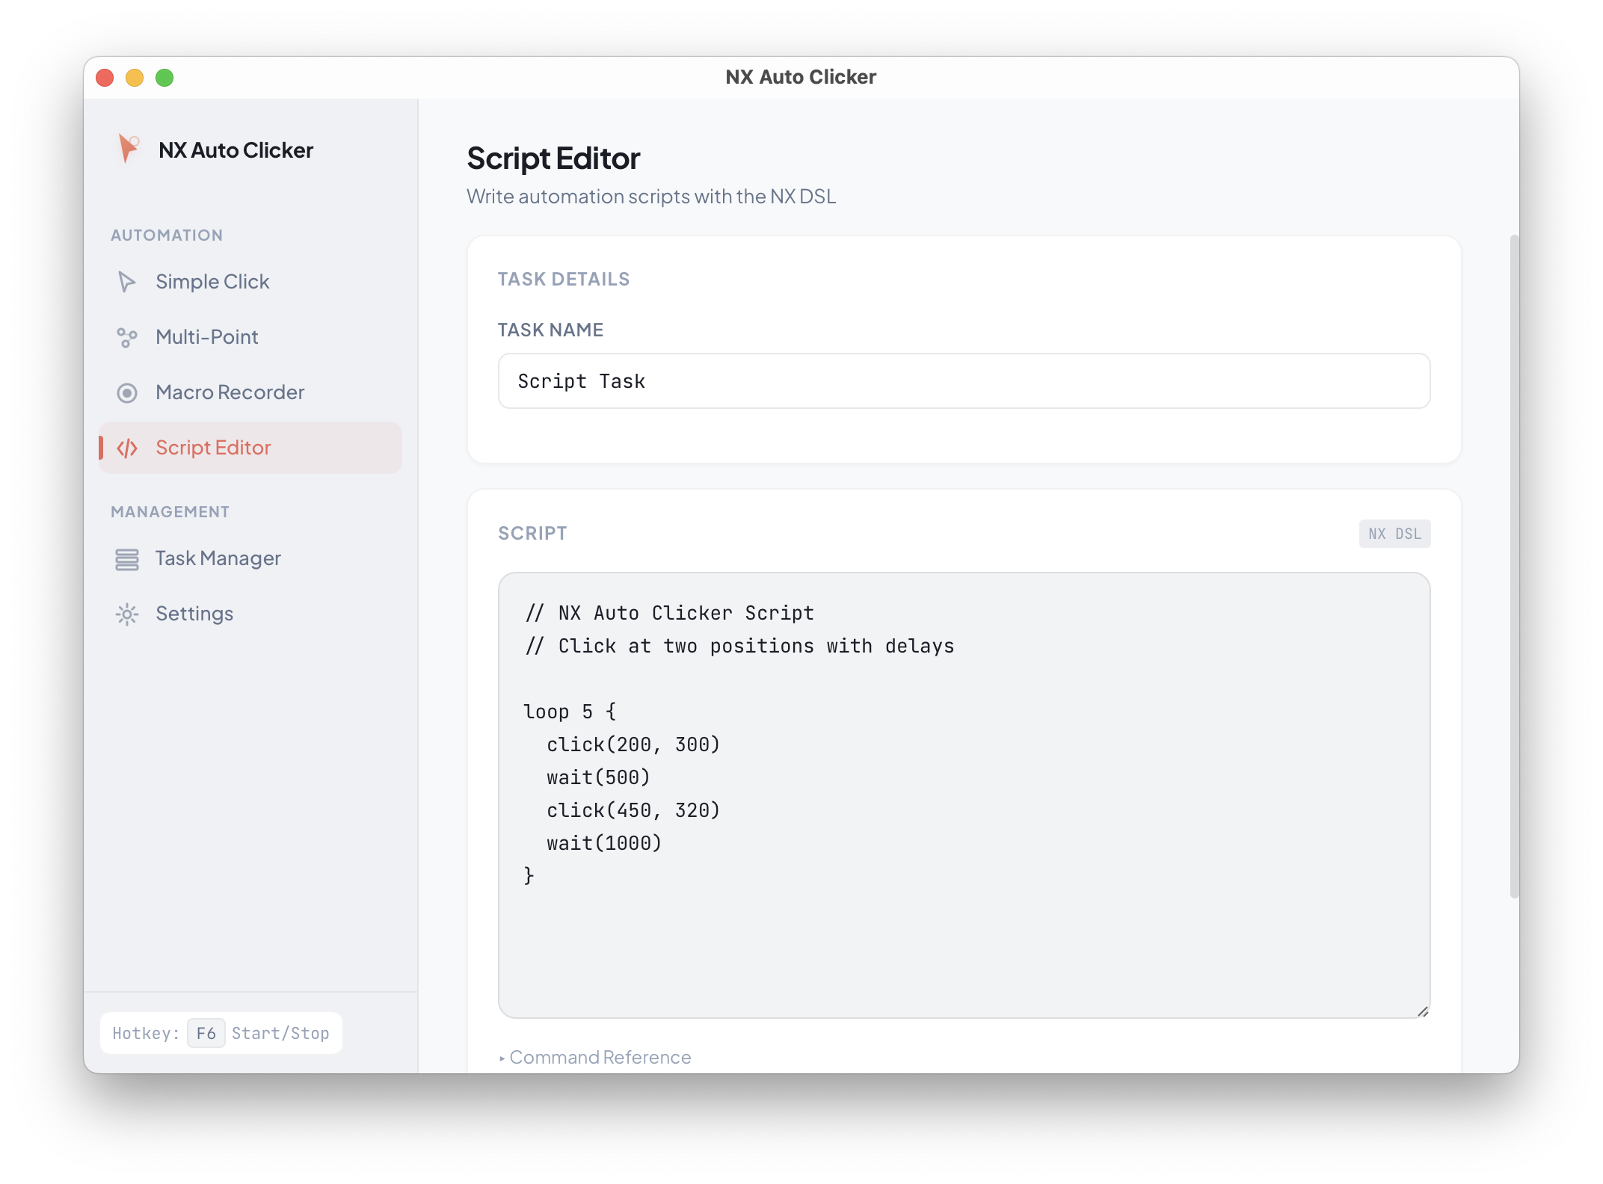
Task: Click the Script Editor code brackets icon
Action: tap(127, 448)
